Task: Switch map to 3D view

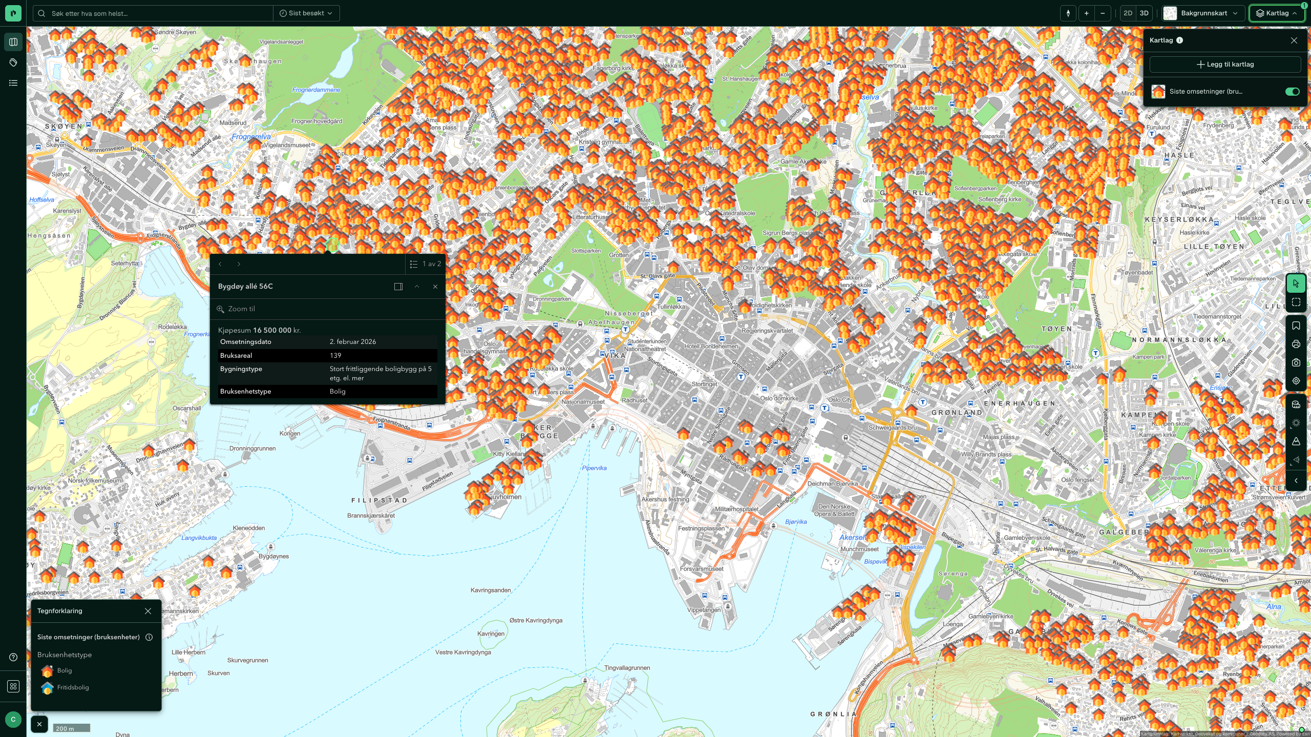Action: point(1144,13)
